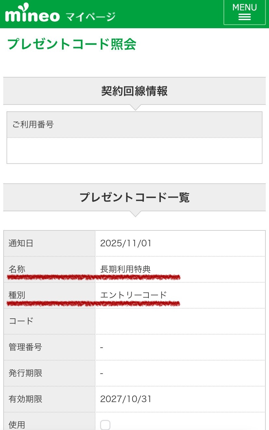
Task: Click the エントリーコード type value
Action: (134, 295)
